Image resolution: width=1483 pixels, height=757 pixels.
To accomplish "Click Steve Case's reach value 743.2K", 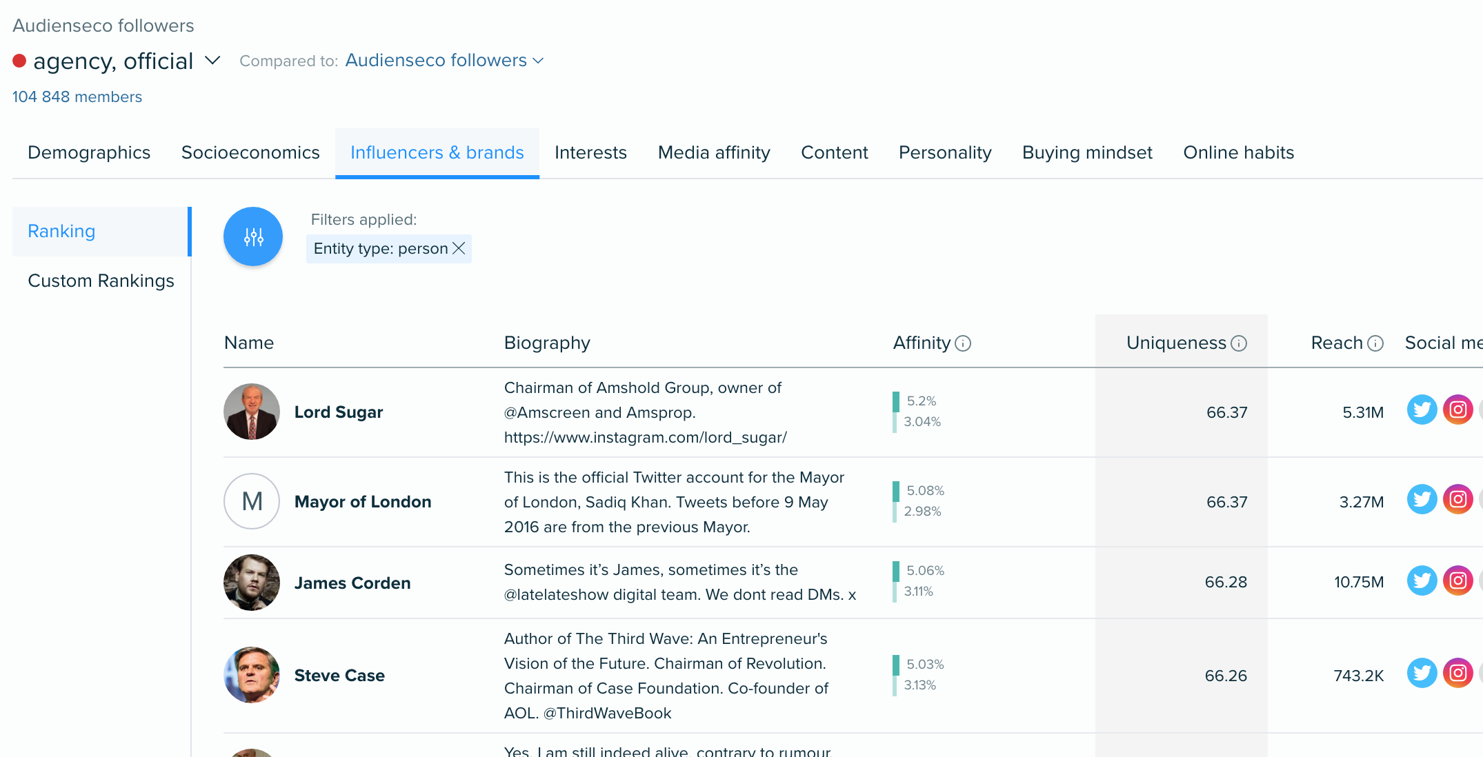I will click(1359, 676).
